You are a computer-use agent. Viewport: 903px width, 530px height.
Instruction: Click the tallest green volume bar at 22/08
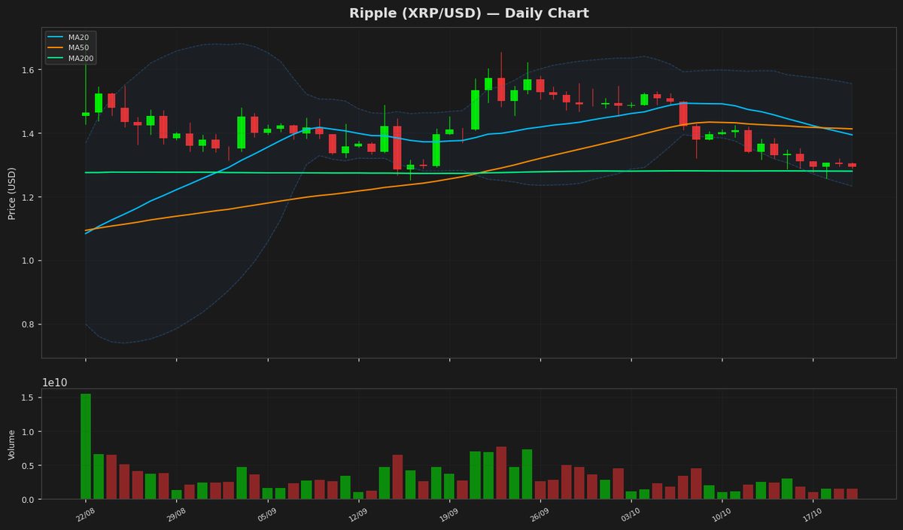tap(86, 446)
